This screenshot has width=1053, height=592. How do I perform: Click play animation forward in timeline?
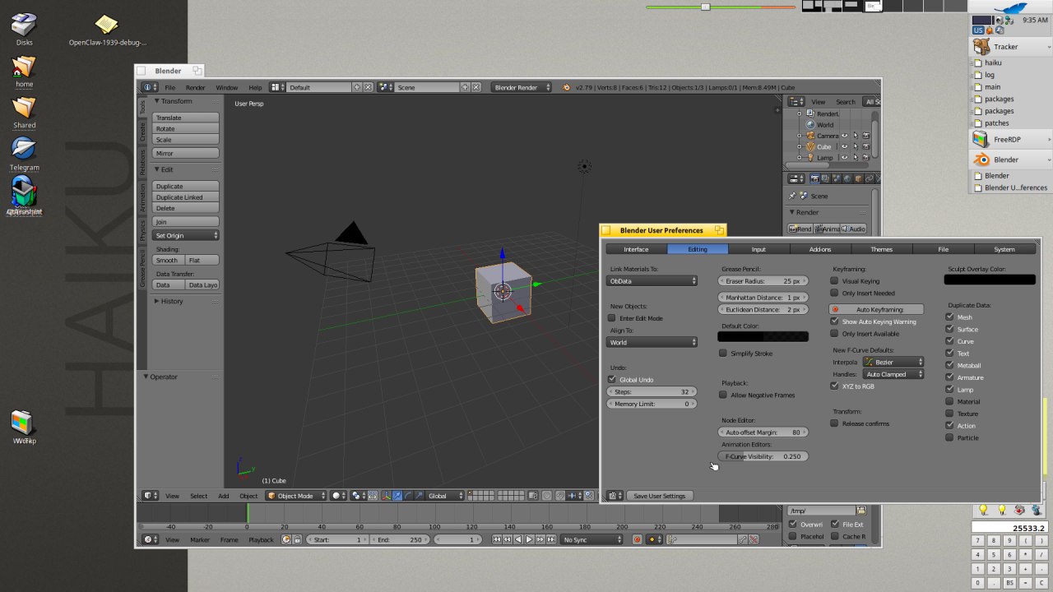click(x=529, y=539)
